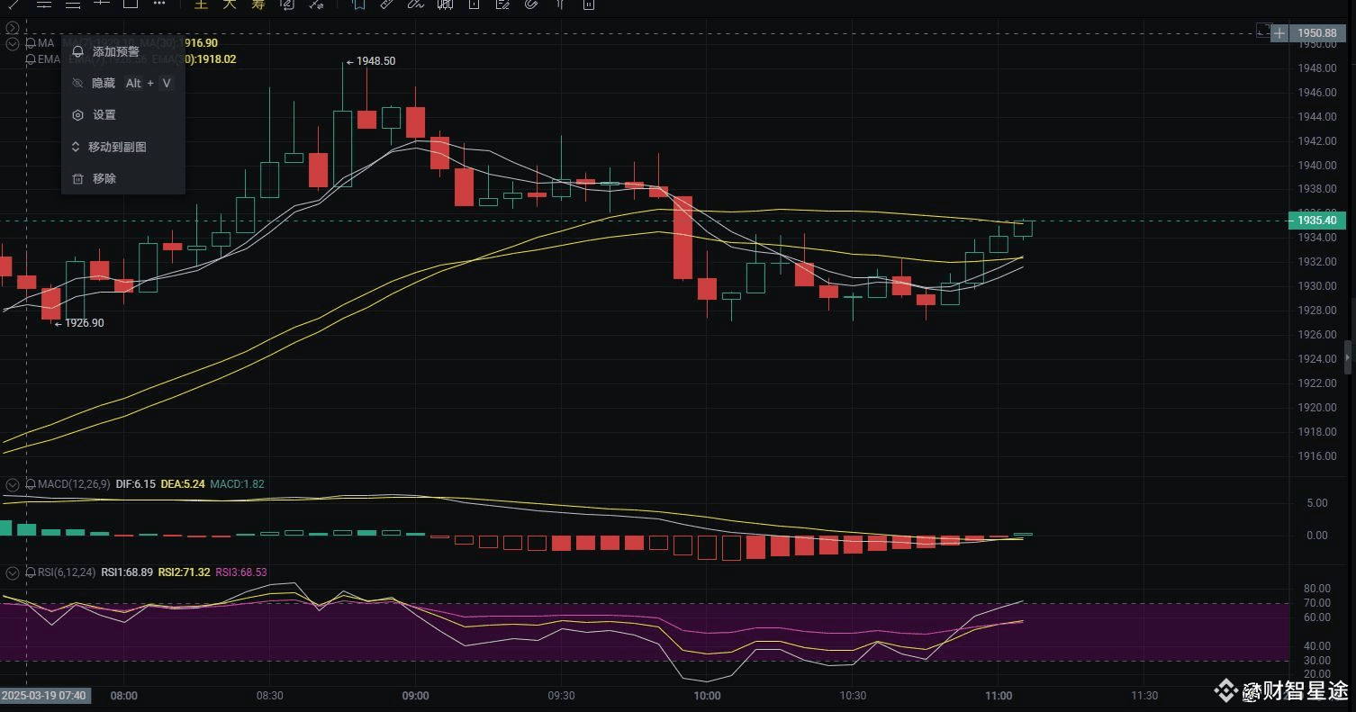Select the brush freehand drawing tool
Screen dimensions: 1356x712
click(x=414, y=5)
